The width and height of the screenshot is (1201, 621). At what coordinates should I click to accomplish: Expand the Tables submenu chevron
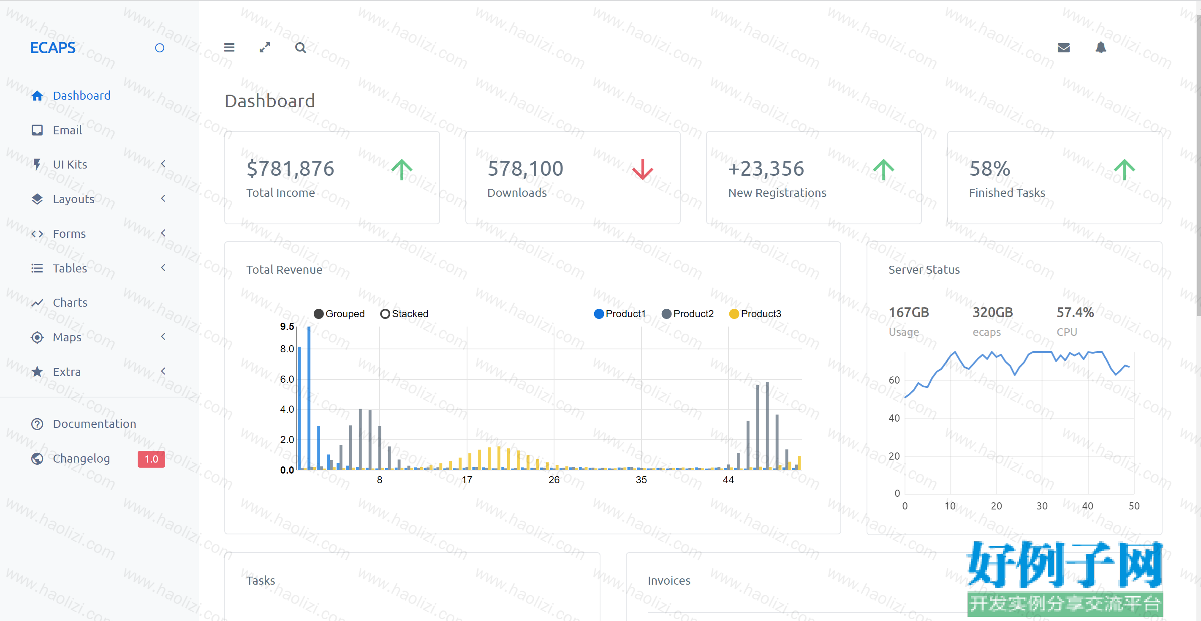(x=163, y=268)
